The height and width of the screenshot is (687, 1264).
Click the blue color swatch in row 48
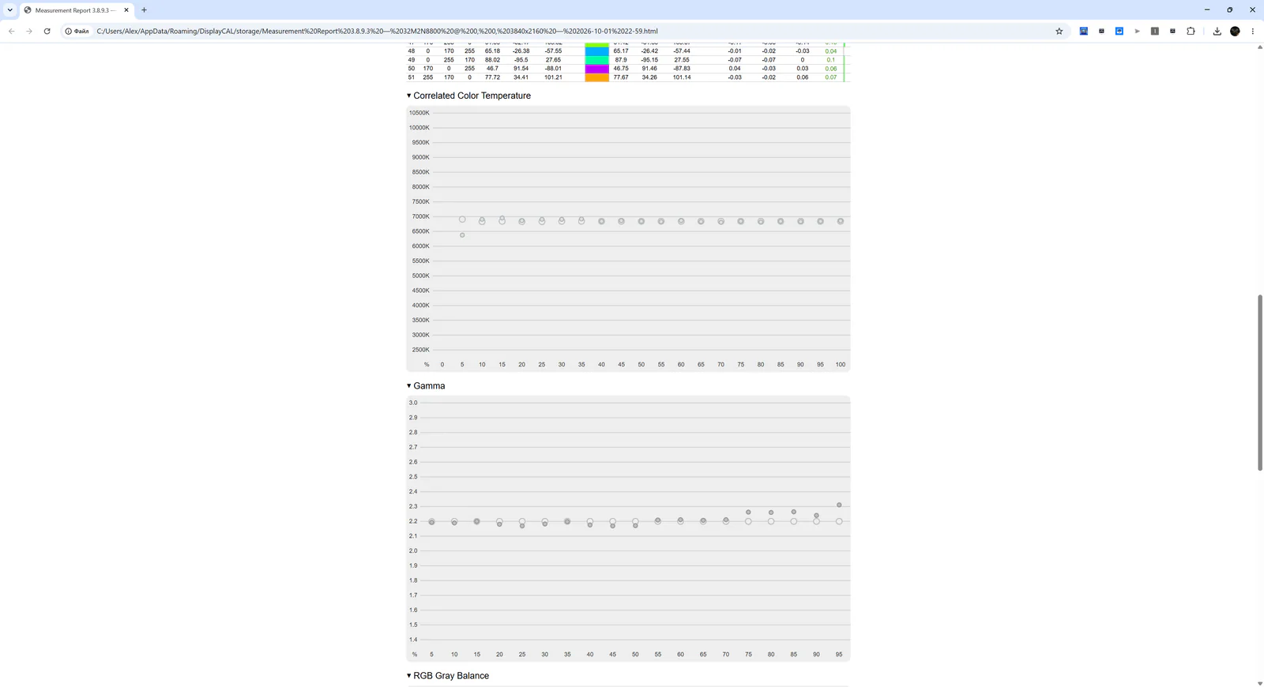(596, 51)
